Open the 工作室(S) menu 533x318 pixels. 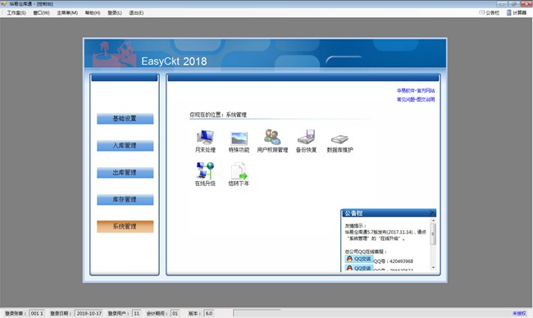16,13
